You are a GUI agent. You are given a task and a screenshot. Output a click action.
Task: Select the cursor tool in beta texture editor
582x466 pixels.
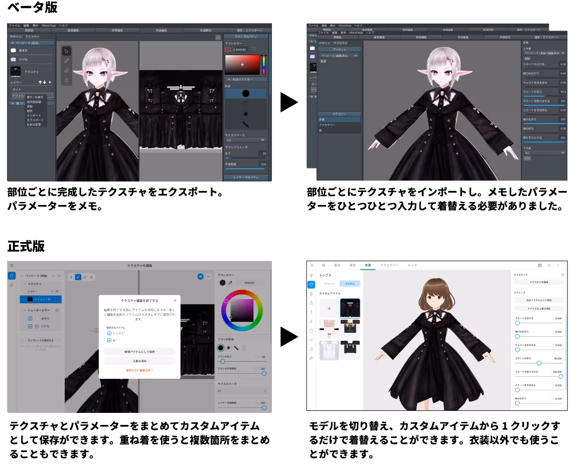(x=66, y=51)
